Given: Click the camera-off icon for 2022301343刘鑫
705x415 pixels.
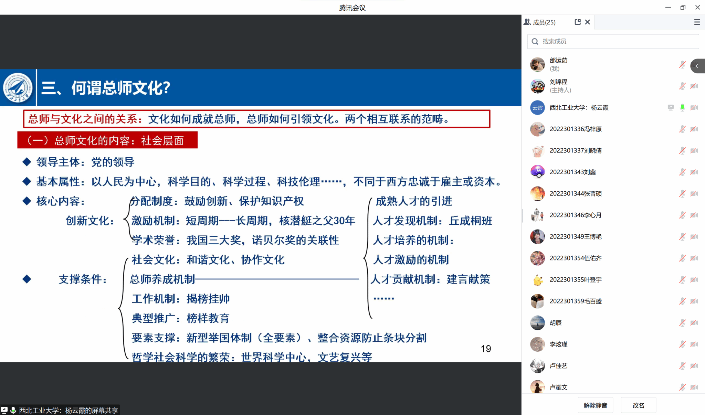Looking at the screenshot, I should 694,172.
